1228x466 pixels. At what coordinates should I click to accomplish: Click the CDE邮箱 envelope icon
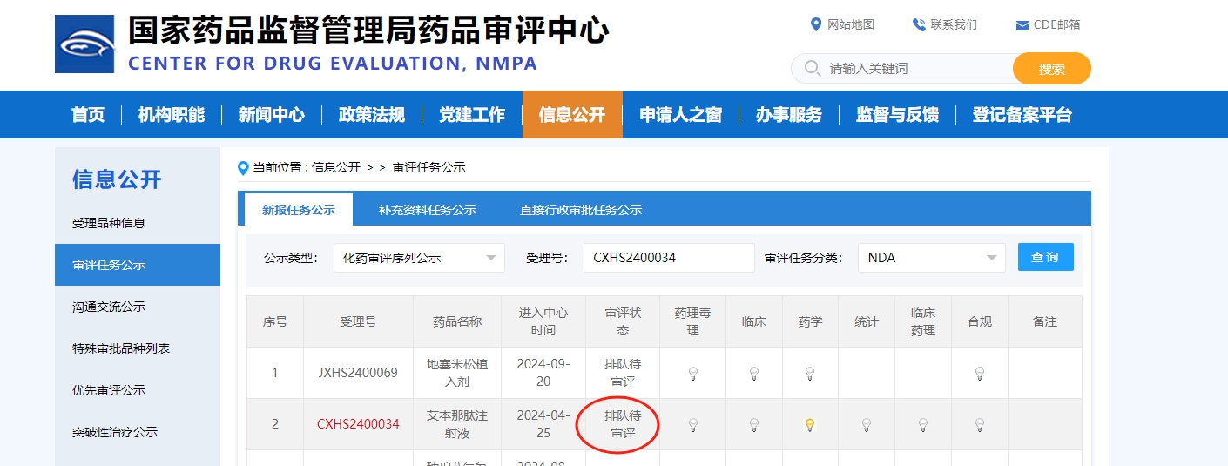pos(1022,25)
